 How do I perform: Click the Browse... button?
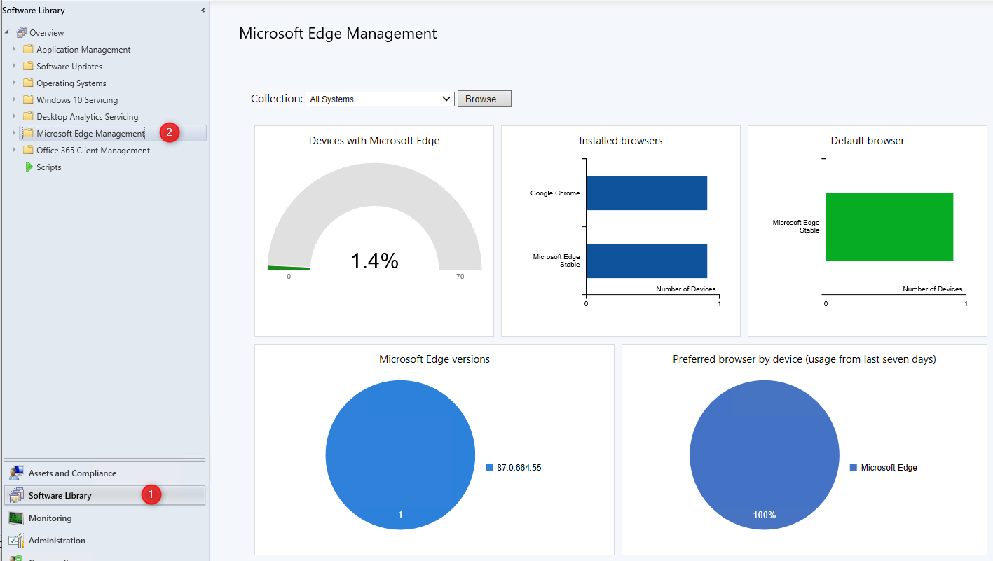point(484,99)
